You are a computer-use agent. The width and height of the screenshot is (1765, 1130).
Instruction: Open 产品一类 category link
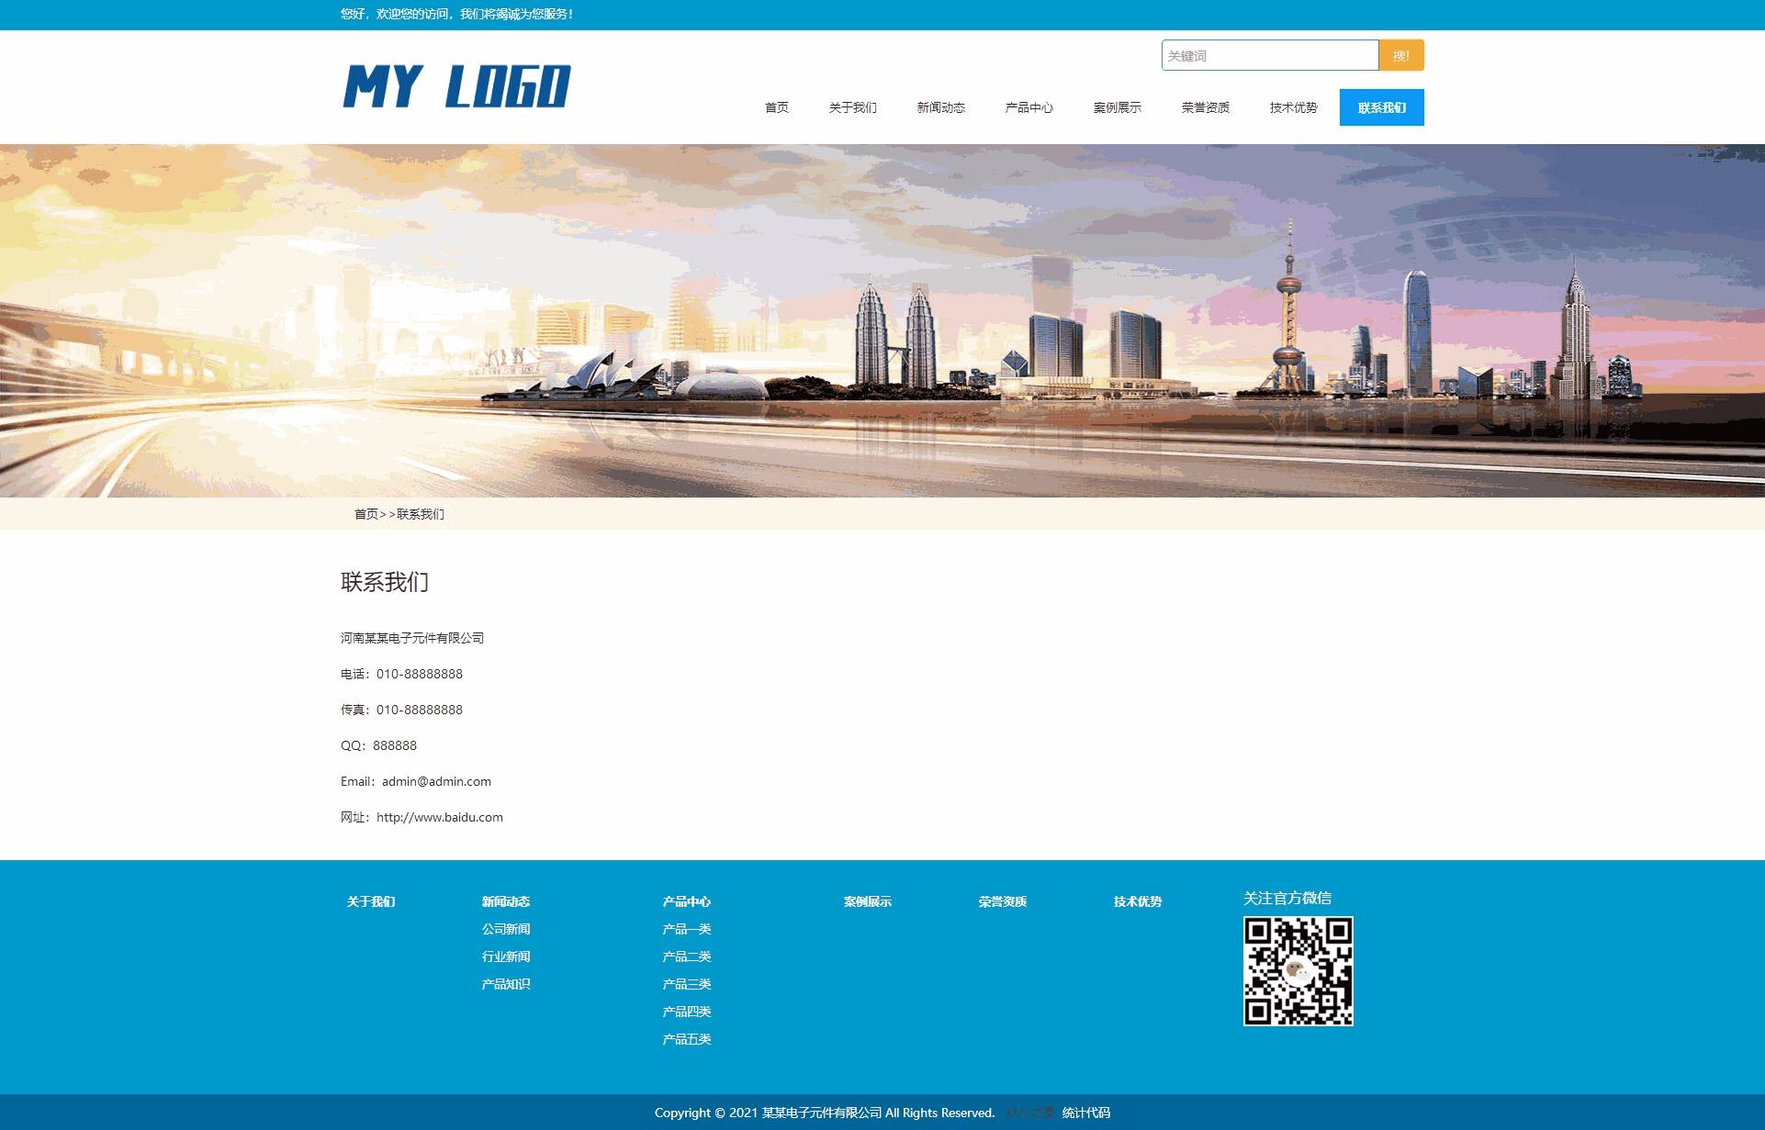(x=687, y=929)
